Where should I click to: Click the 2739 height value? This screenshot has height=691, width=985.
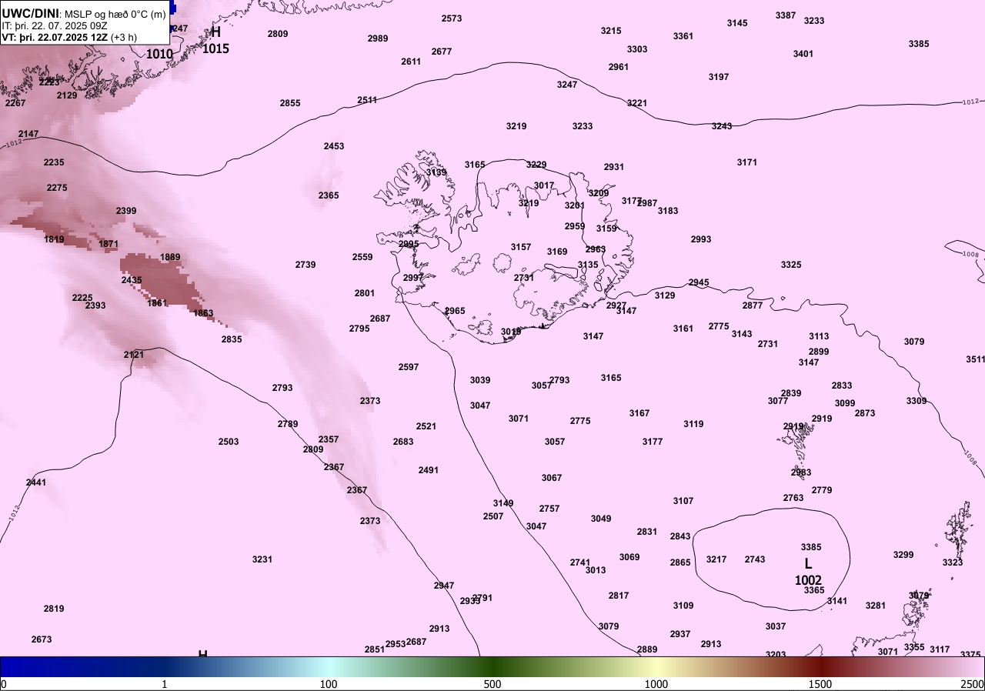point(306,265)
